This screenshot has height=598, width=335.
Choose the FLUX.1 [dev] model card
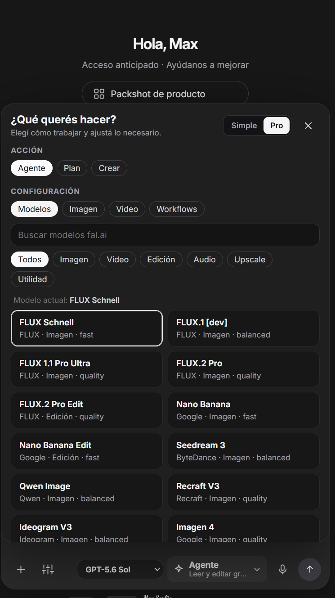244,328
